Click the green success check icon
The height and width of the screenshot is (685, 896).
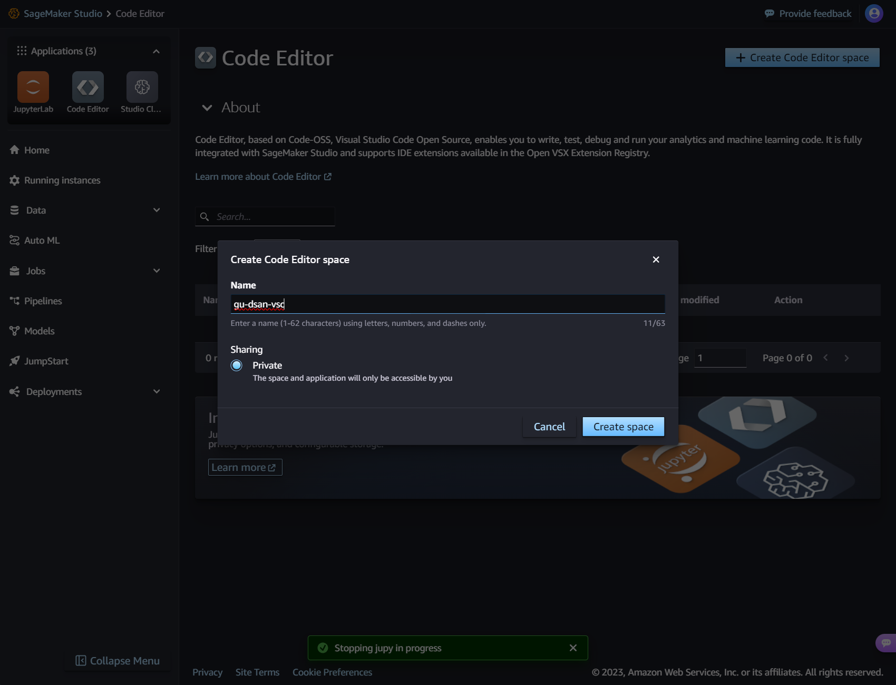point(323,648)
